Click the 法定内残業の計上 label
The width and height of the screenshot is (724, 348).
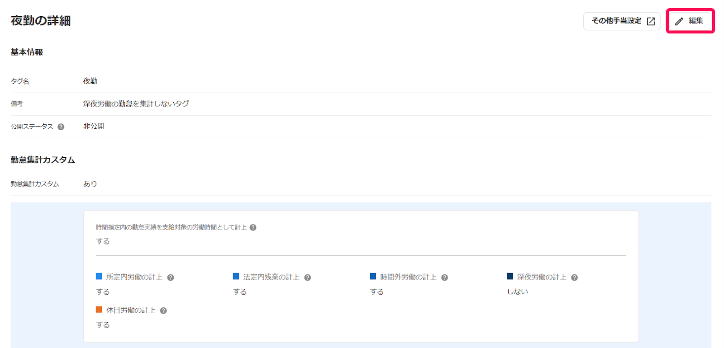(x=271, y=277)
